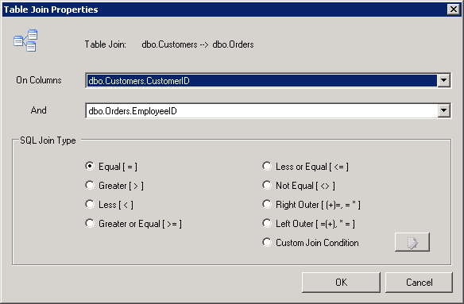464x304 pixels.
Task: Expand the On Columns dropdown arrow
Action: [443, 80]
